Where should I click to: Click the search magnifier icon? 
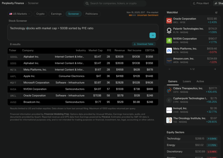tap(87, 3)
